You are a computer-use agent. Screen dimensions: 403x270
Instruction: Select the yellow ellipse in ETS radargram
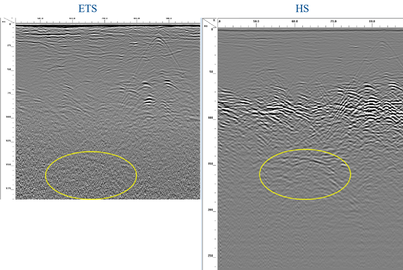91,152
